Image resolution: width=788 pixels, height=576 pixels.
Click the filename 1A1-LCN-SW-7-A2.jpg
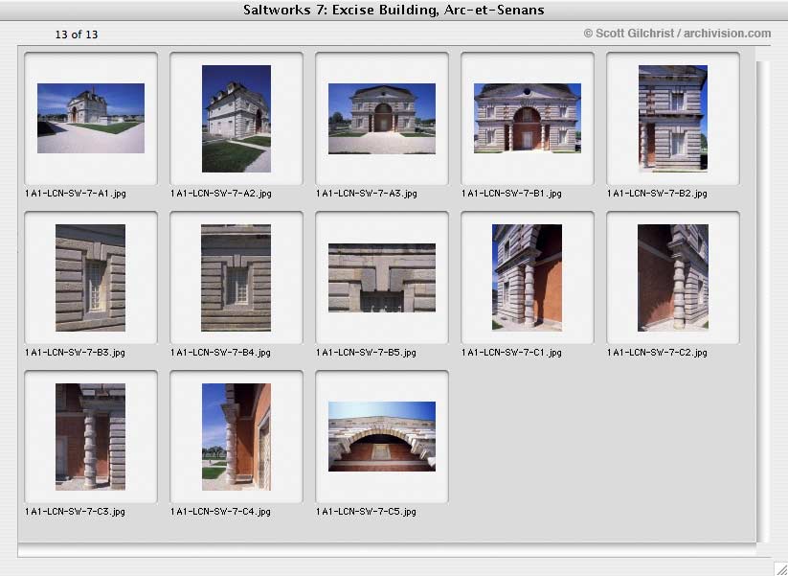(221, 194)
